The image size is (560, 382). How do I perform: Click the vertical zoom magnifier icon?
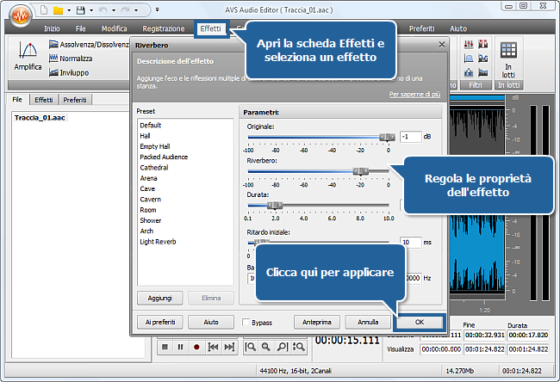(299, 347)
